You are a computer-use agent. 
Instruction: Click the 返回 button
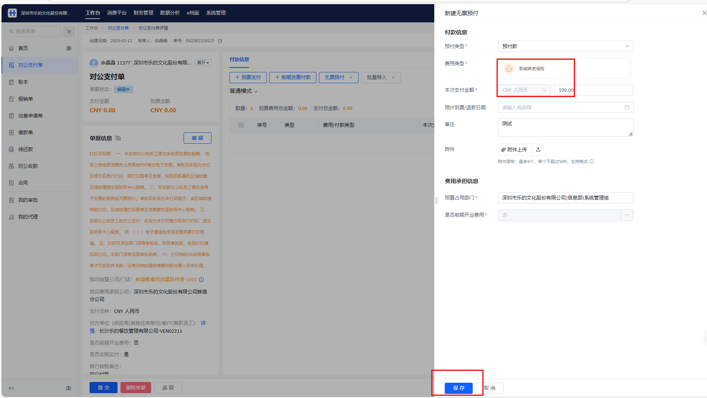(168, 388)
